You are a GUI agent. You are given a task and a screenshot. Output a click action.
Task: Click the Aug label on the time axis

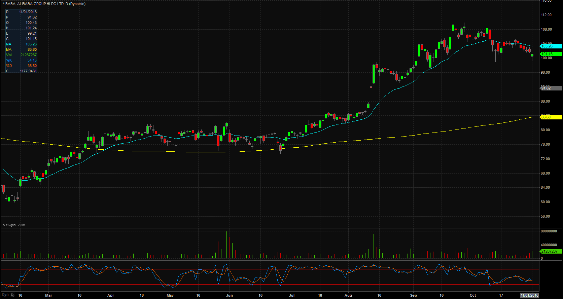click(x=348, y=295)
